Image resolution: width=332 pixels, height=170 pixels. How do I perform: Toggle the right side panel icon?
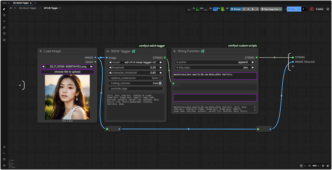click(x=328, y=9)
